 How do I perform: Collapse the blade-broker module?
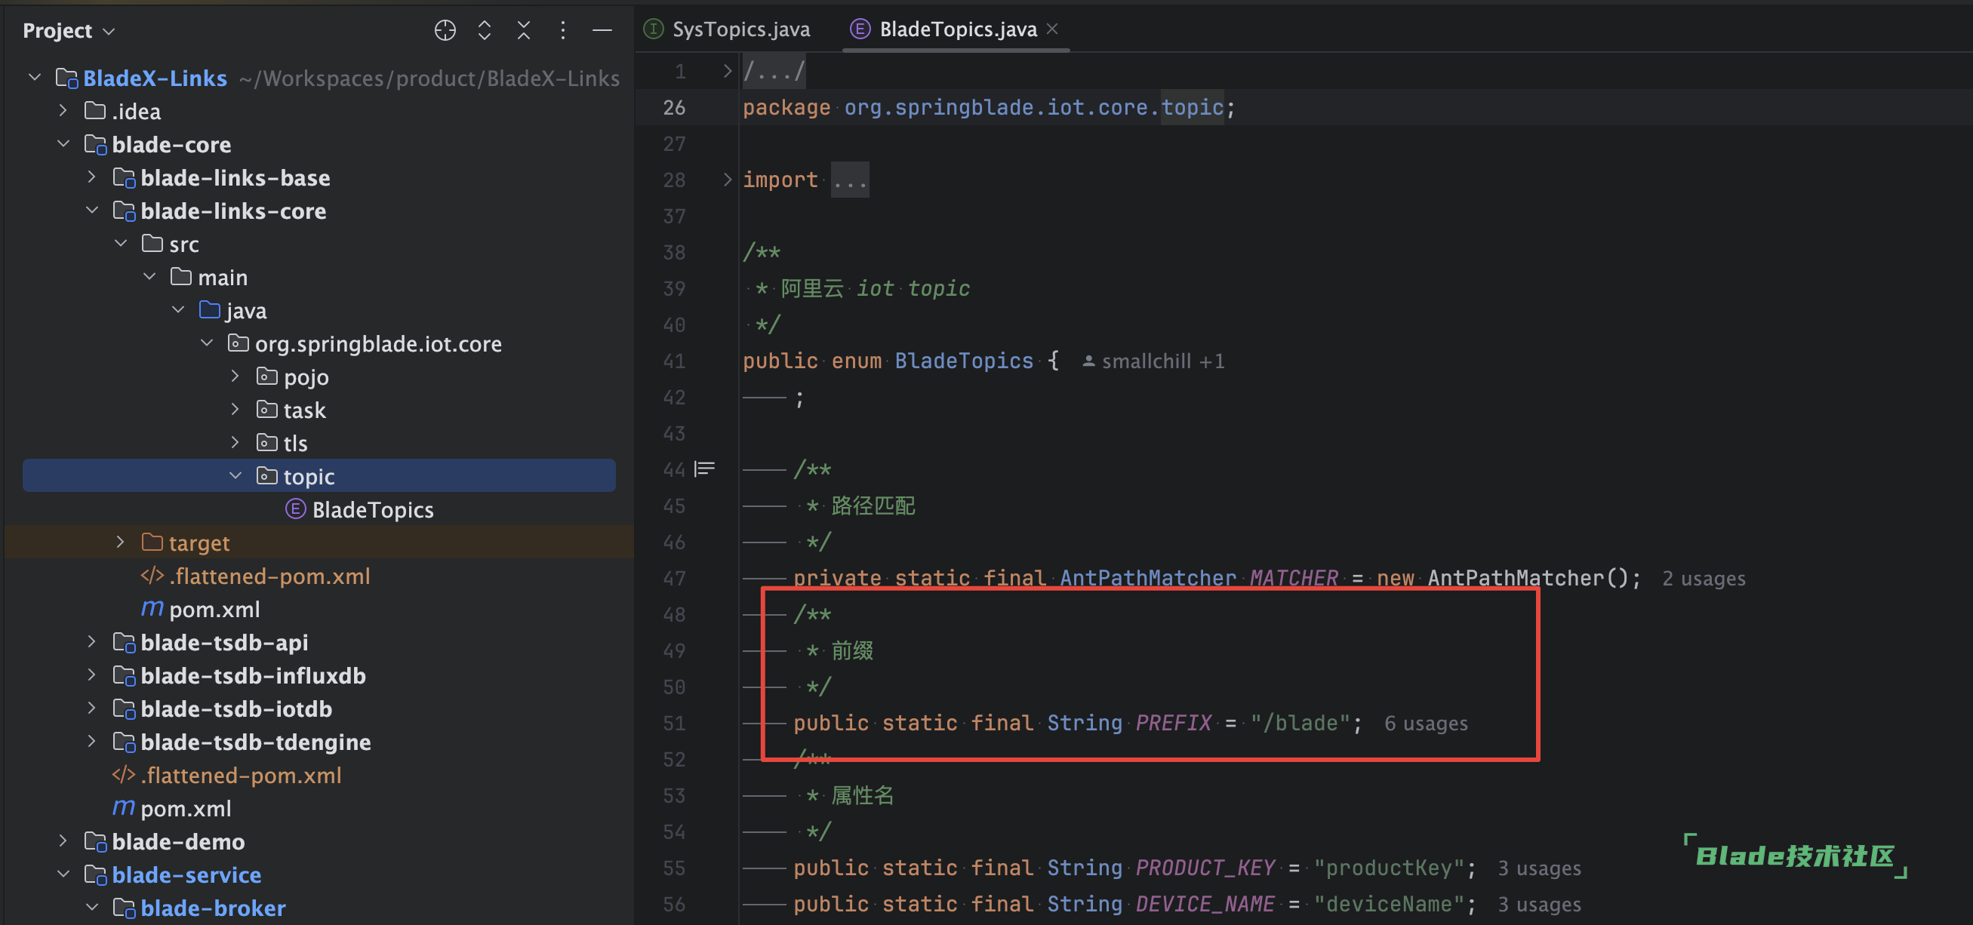(x=92, y=908)
